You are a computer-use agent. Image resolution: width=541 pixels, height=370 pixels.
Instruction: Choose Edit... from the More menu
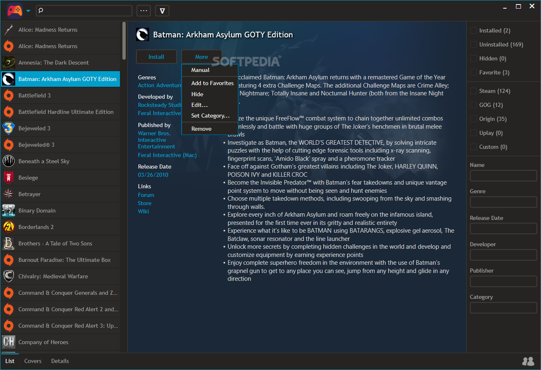[209, 105]
